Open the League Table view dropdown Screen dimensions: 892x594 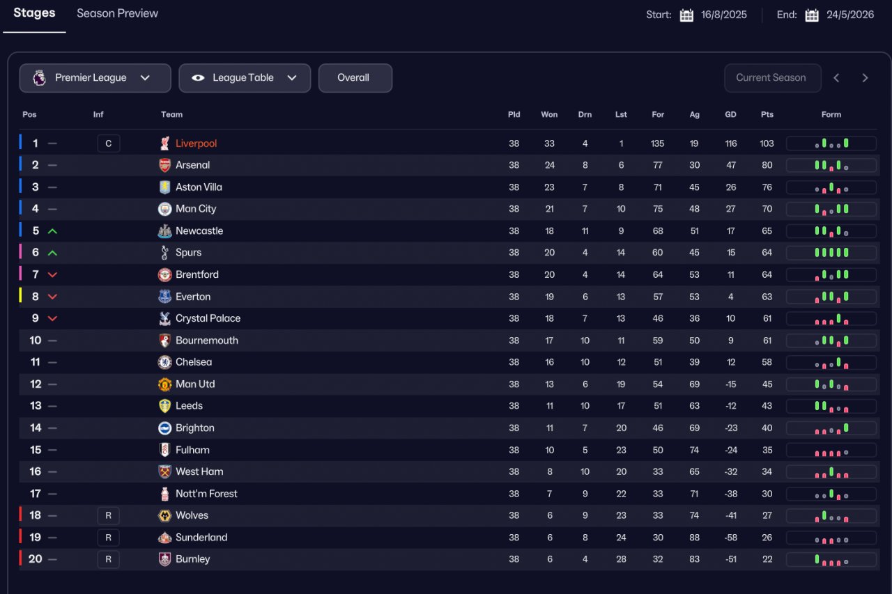[x=244, y=78]
